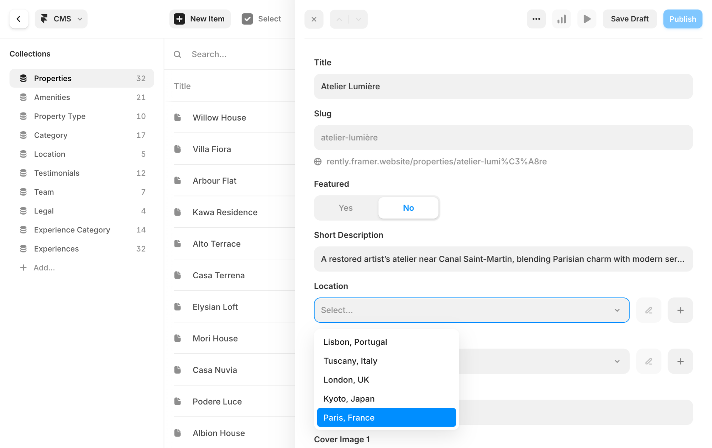The image size is (712, 448).
Task: Collapse the Location Select dropdown
Action: [x=617, y=310]
